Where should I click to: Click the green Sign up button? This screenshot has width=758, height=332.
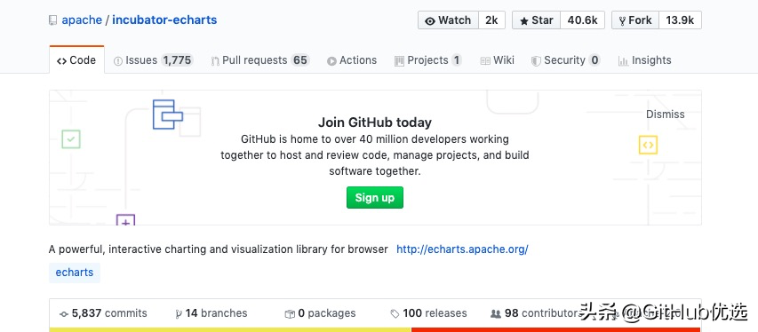375,198
